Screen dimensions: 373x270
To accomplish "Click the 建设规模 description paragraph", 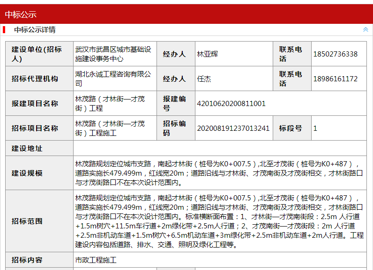I will coord(219,173).
